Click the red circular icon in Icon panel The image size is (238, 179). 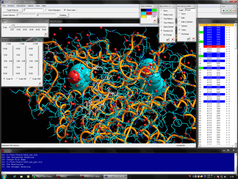click(234, 10)
